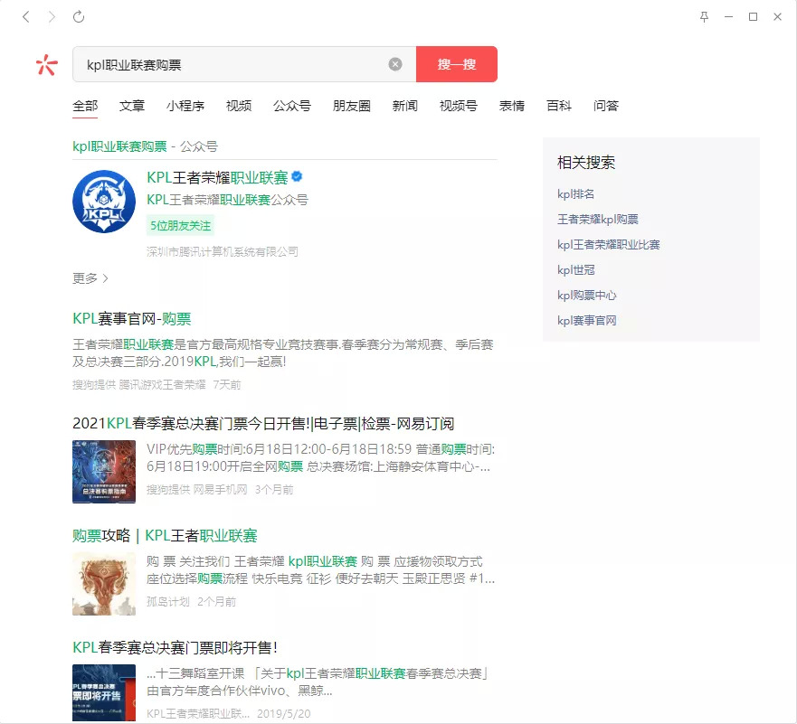This screenshot has height=724, width=797.
Task: Click the blue verified badge next to KPL王者荣耀职业联赛
Action: [297, 176]
